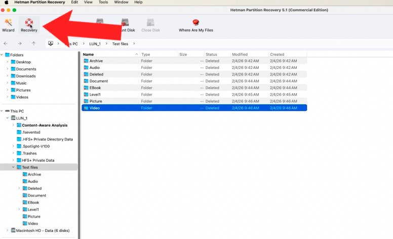This screenshot has width=393, height=239.
Task: Collapse the Folders tree section
Action: point(2,55)
